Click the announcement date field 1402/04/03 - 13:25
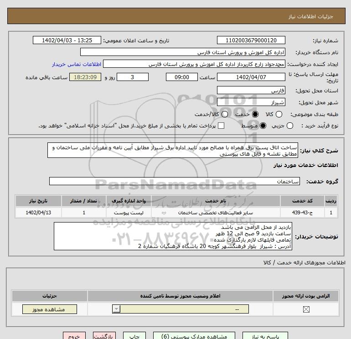Image resolution: width=351 pixels, height=339 pixels. tap(67, 40)
